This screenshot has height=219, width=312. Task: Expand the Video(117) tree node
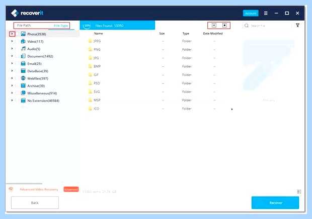tap(12, 41)
